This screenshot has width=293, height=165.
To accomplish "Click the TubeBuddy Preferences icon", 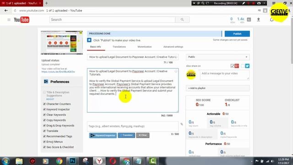I will 46,82.
